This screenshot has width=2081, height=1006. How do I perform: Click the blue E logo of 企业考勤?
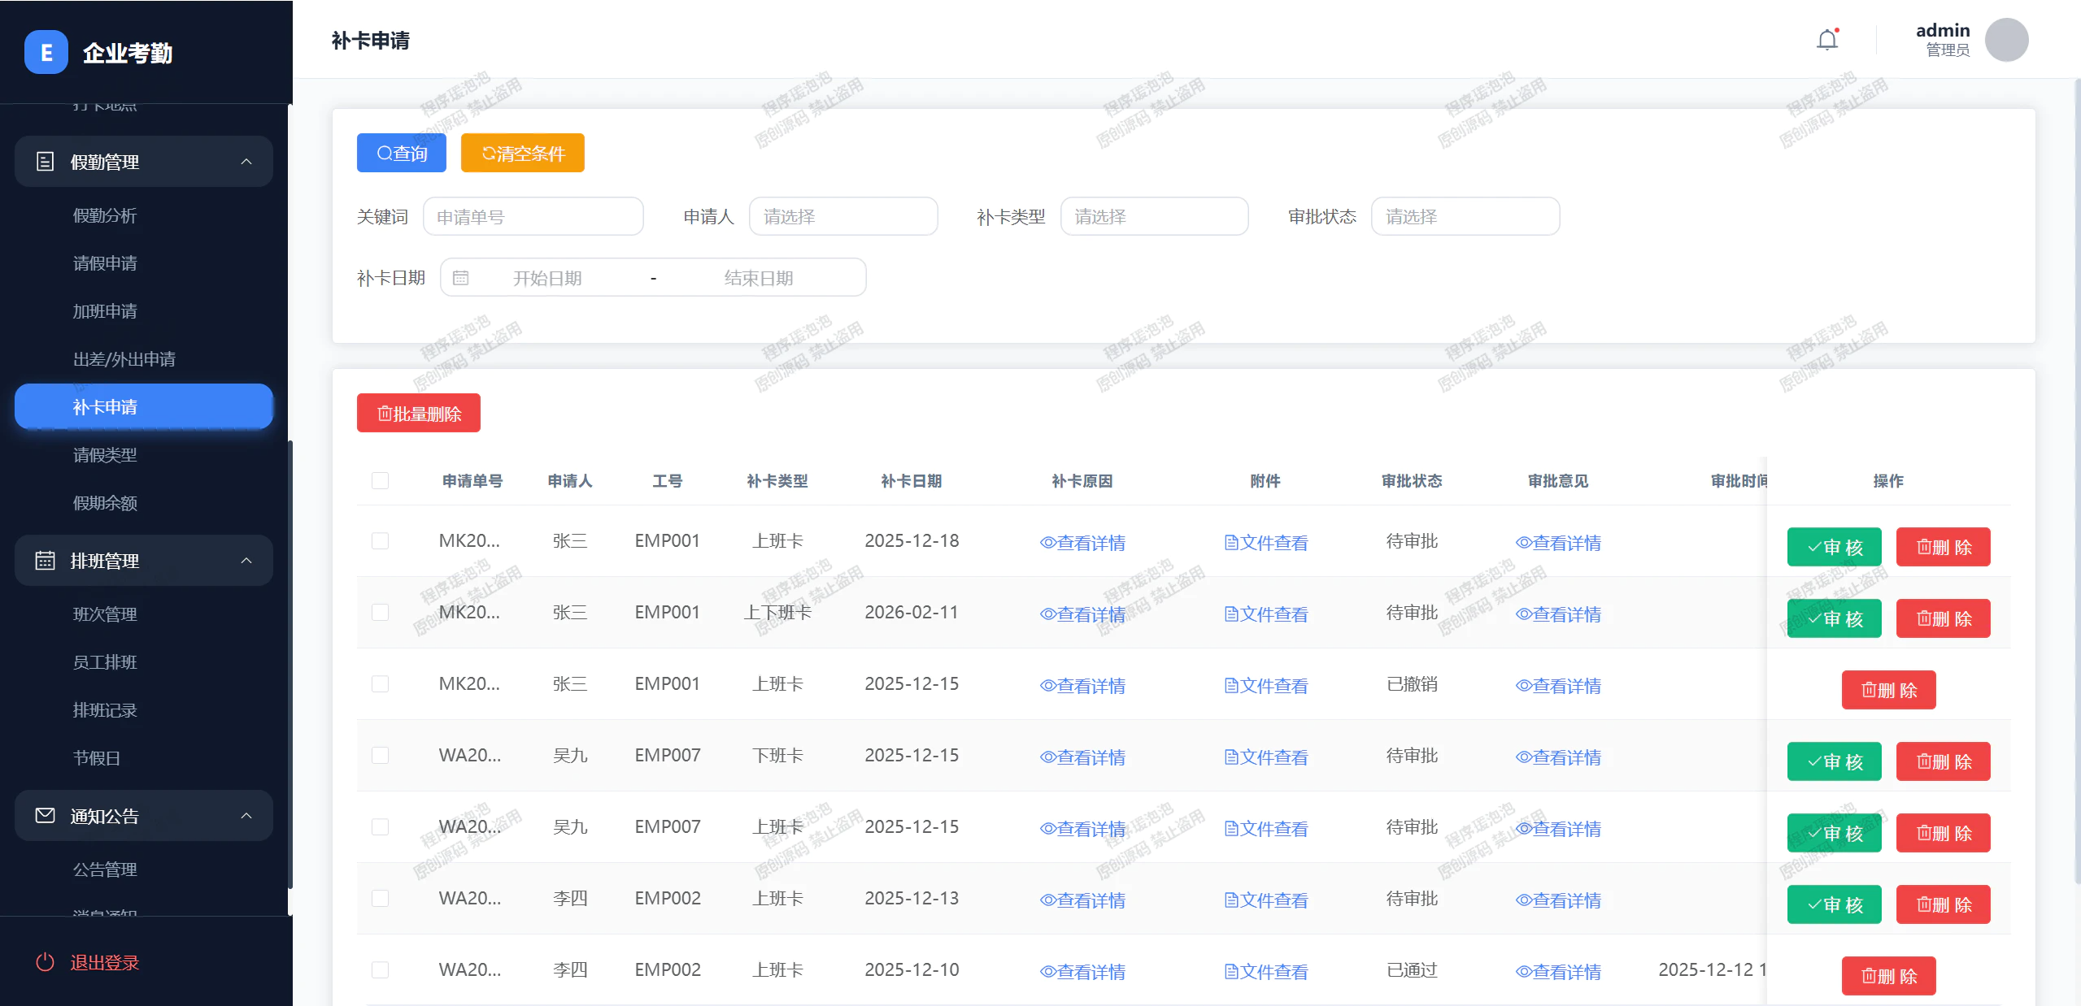[x=46, y=52]
